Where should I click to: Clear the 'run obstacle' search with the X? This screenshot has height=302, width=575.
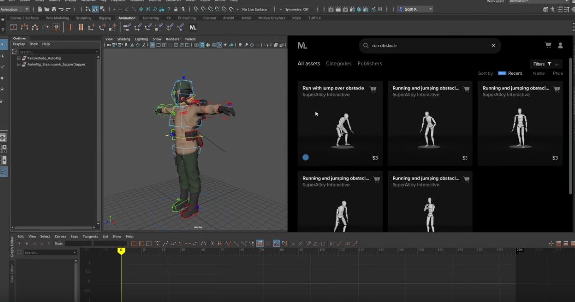(x=493, y=46)
